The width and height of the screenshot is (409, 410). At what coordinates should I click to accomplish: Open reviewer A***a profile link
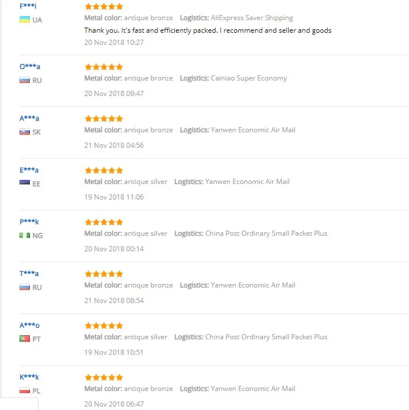[x=29, y=118]
